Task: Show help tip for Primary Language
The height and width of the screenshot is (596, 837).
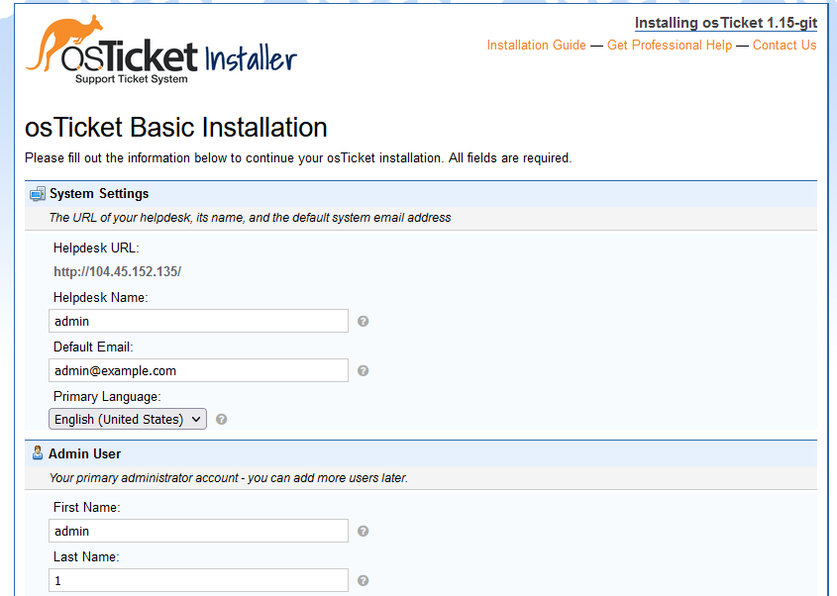Action: tap(222, 419)
